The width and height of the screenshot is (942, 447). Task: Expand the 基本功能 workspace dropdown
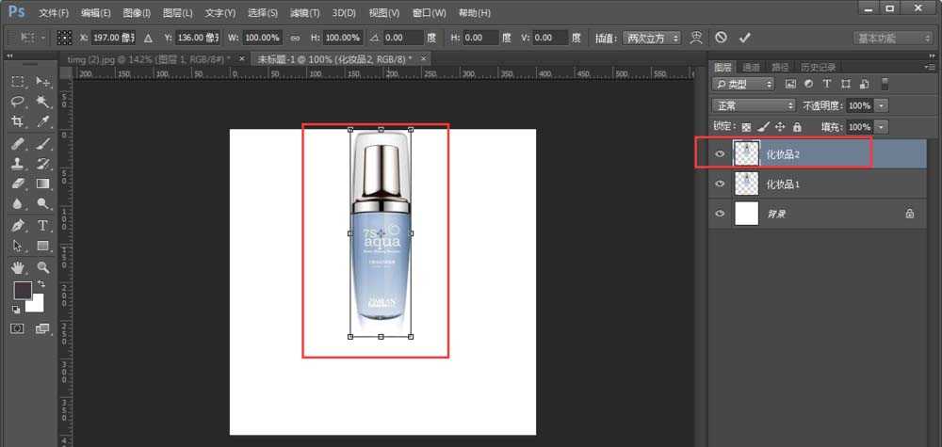point(888,38)
